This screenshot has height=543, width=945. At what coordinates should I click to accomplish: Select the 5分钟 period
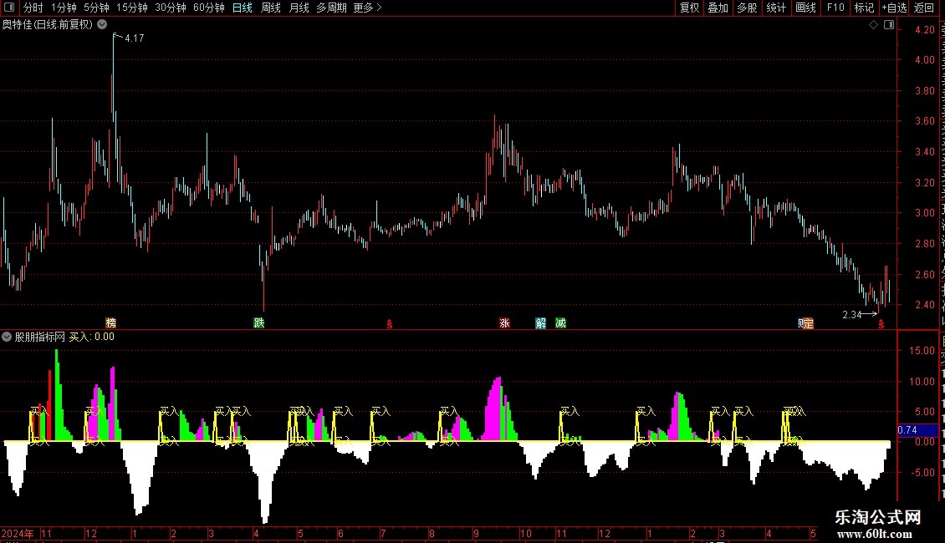(x=96, y=8)
